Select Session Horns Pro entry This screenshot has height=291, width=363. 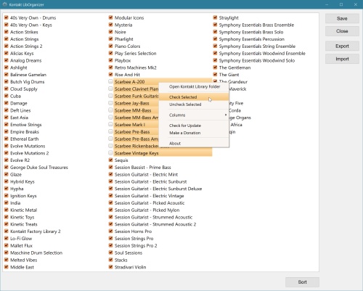133,231
